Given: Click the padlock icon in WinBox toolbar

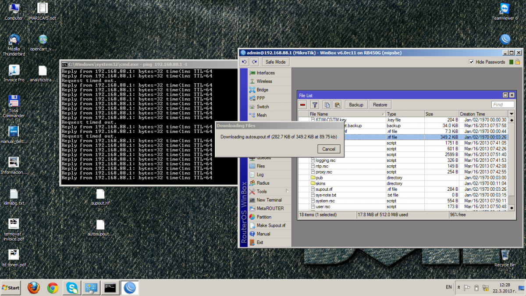Looking at the screenshot, I should click(x=517, y=62).
